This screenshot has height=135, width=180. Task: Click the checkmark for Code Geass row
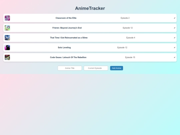pos(174,57)
